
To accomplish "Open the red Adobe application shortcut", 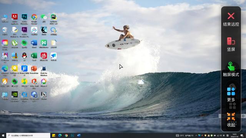I will tap(15, 19).
